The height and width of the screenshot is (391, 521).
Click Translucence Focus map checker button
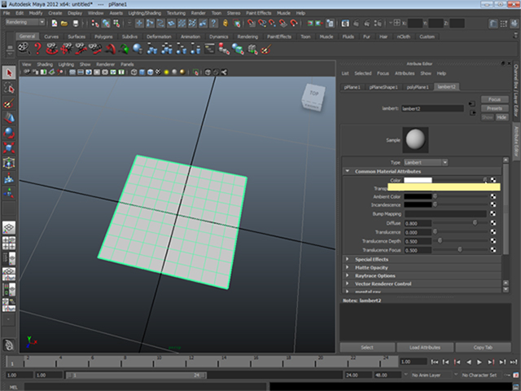493,250
